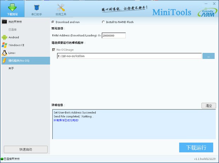
Task: Open the 裸机程序(No OS) section
Action: tap(26, 61)
